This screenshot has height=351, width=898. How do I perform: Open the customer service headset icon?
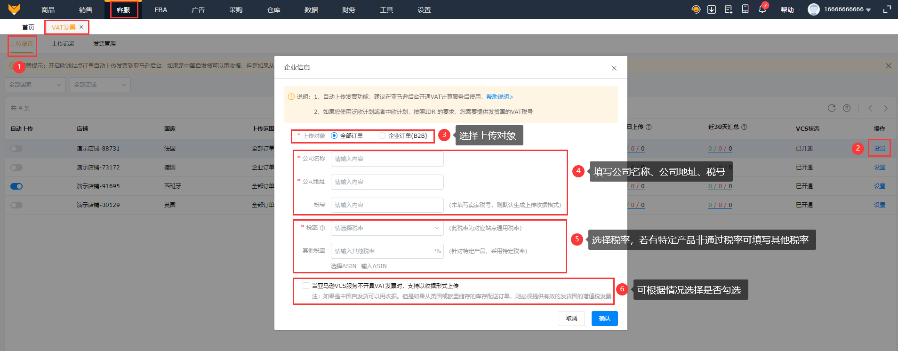696,9
